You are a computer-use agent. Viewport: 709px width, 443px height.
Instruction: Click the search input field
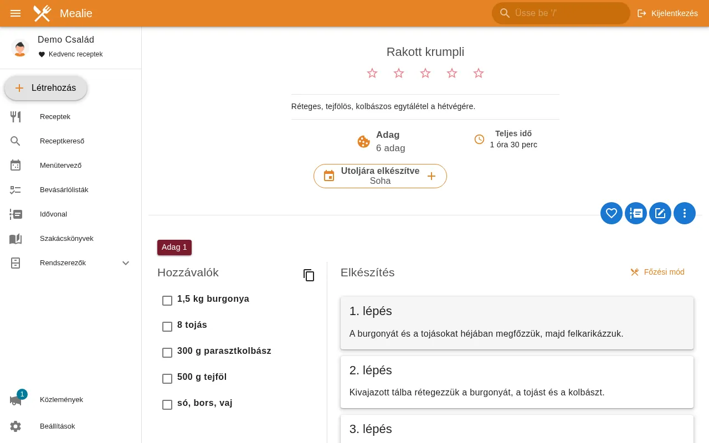click(x=561, y=13)
